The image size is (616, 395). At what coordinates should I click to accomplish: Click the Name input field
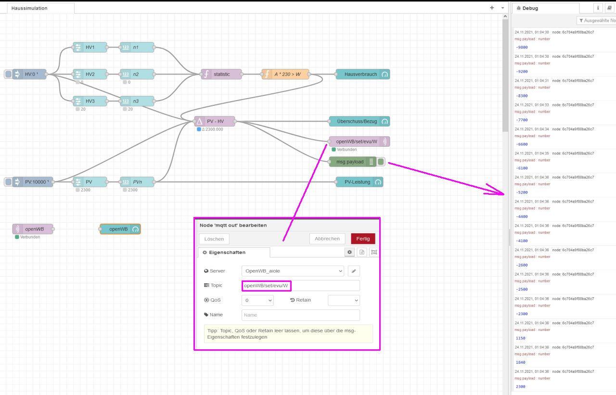click(x=300, y=315)
